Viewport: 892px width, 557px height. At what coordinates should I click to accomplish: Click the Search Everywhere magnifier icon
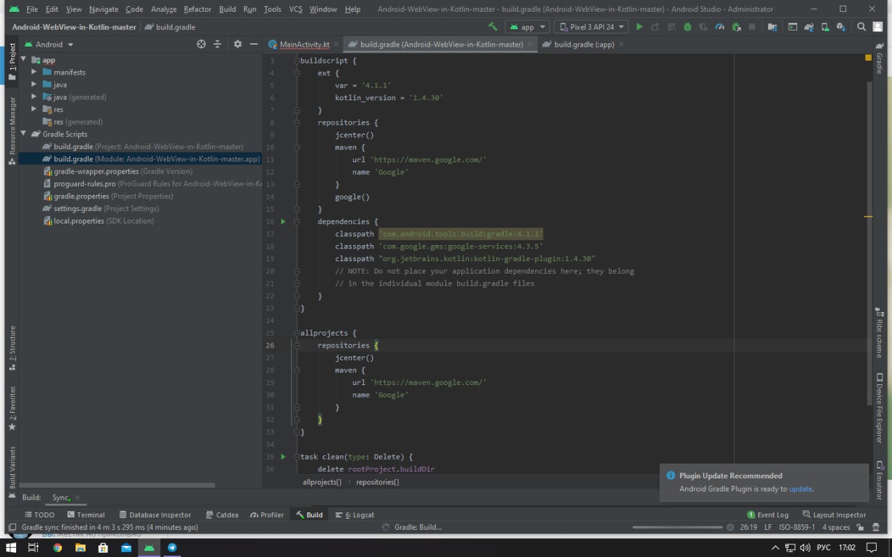point(861,27)
